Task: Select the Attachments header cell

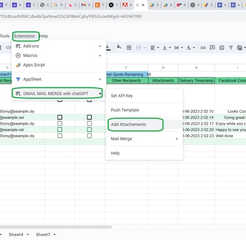Action: tap(163, 81)
